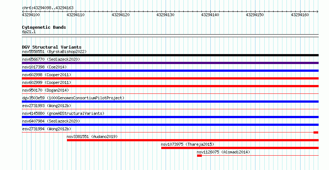Viewport: 329px width, 170px height.
Task: Click the red nsv602999 variant bar
Action: (x=170, y=86)
